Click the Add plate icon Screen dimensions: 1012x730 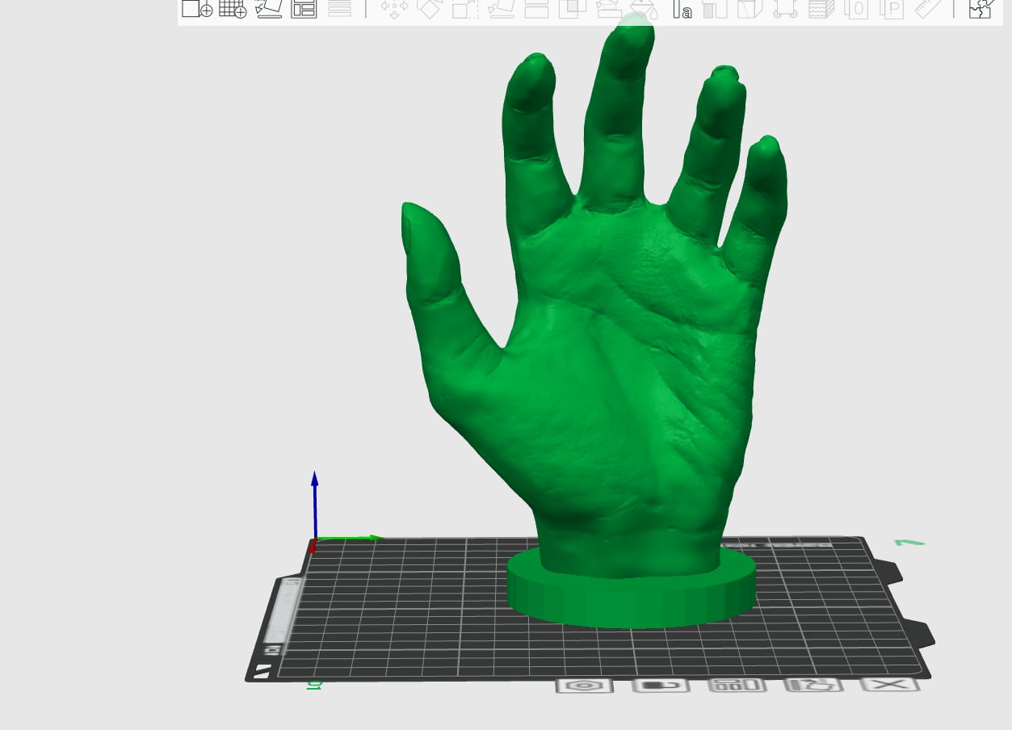pyautogui.click(x=233, y=9)
